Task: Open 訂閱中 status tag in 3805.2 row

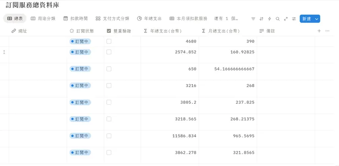Action: (80, 102)
